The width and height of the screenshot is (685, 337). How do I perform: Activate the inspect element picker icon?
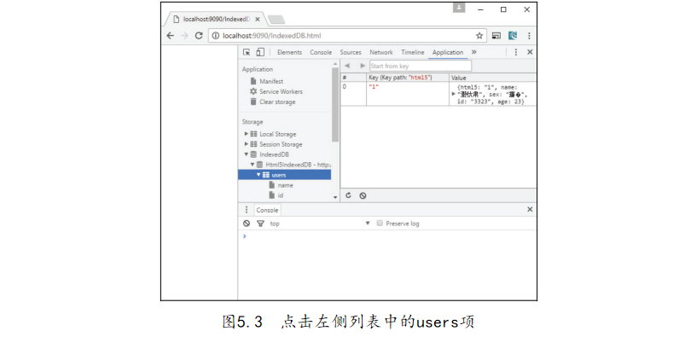247,52
